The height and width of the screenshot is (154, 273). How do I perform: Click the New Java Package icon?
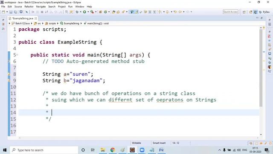[101, 12]
